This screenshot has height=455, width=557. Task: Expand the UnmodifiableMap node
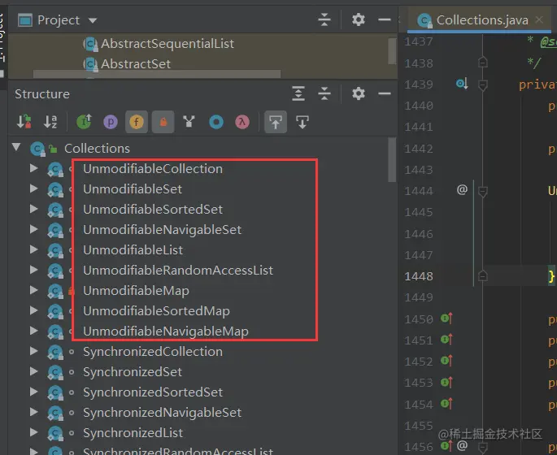[34, 289]
